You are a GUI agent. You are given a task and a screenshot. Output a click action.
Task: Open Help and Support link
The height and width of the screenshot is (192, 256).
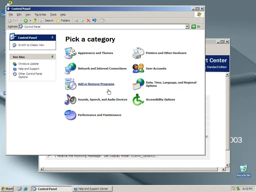(x=29, y=69)
